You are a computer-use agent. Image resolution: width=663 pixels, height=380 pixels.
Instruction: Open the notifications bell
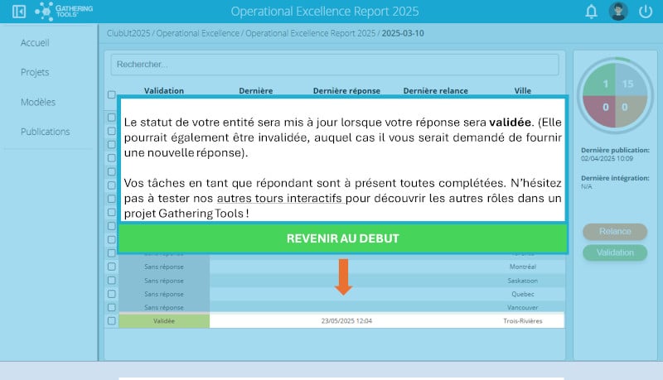click(591, 12)
